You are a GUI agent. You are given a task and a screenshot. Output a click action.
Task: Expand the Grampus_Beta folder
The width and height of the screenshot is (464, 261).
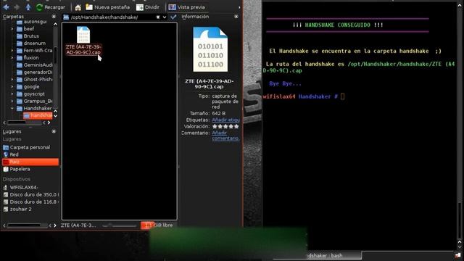tap(12, 101)
